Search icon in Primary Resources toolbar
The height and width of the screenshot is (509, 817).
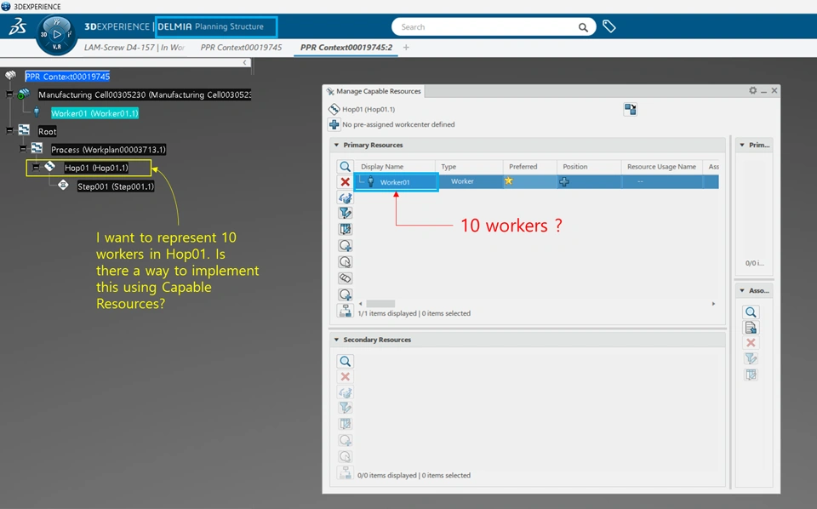[x=345, y=166]
